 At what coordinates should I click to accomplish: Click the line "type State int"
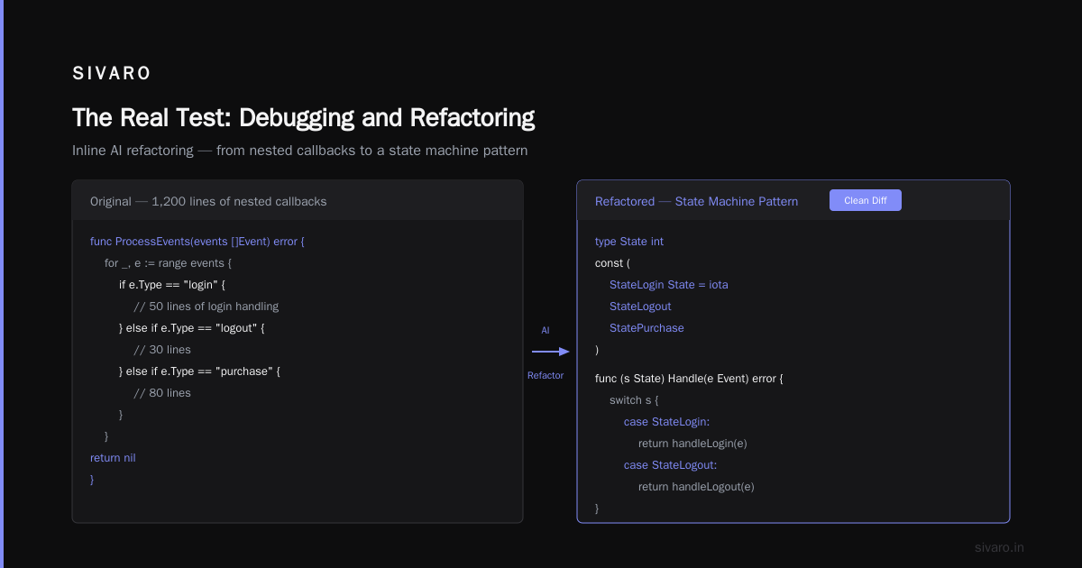click(x=629, y=242)
